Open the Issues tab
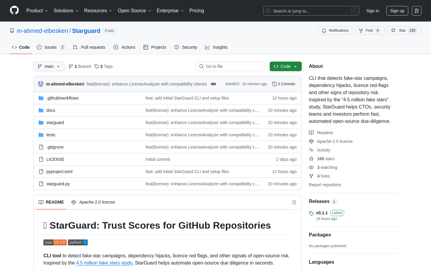431x269 pixels. point(51,47)
